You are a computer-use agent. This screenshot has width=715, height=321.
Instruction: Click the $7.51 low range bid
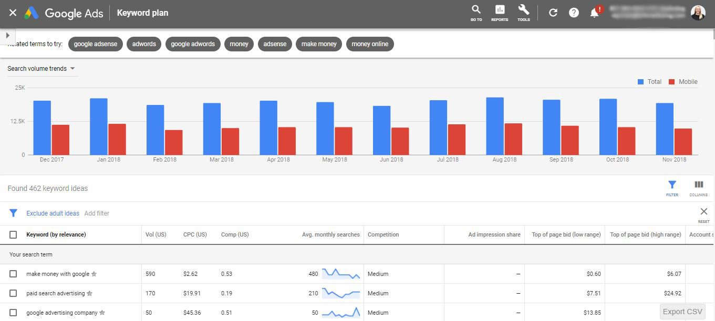(x=594, y=293)
